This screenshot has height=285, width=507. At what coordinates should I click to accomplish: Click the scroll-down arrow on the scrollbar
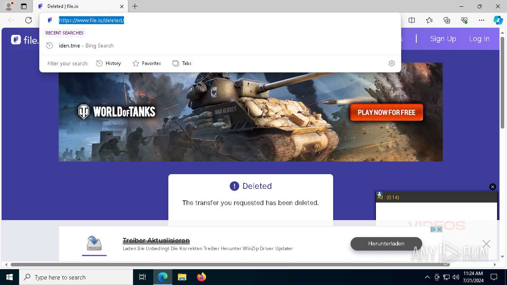(x=503, y=257)
